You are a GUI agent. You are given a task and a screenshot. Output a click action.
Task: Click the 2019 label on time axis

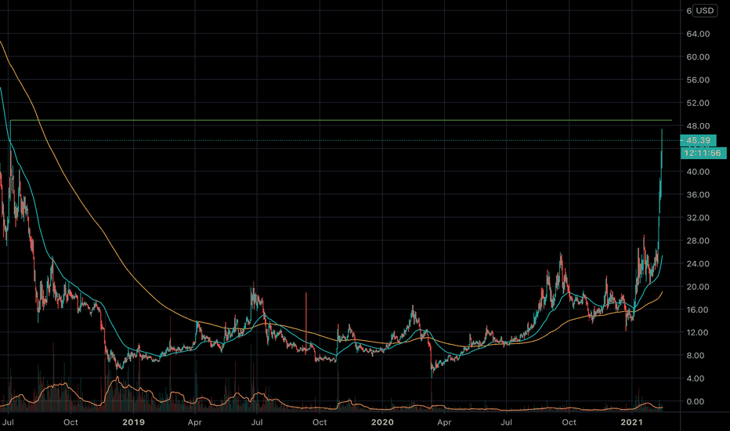pyautogui.click(x=134, y=422)
